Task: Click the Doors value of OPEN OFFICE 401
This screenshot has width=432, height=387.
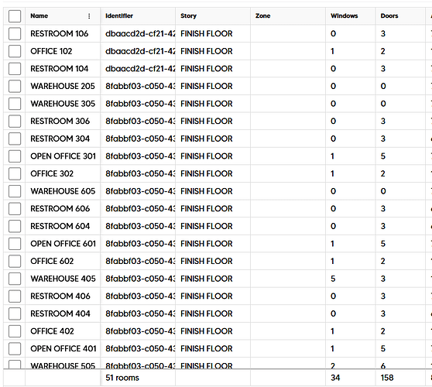Action: point(400,348)
